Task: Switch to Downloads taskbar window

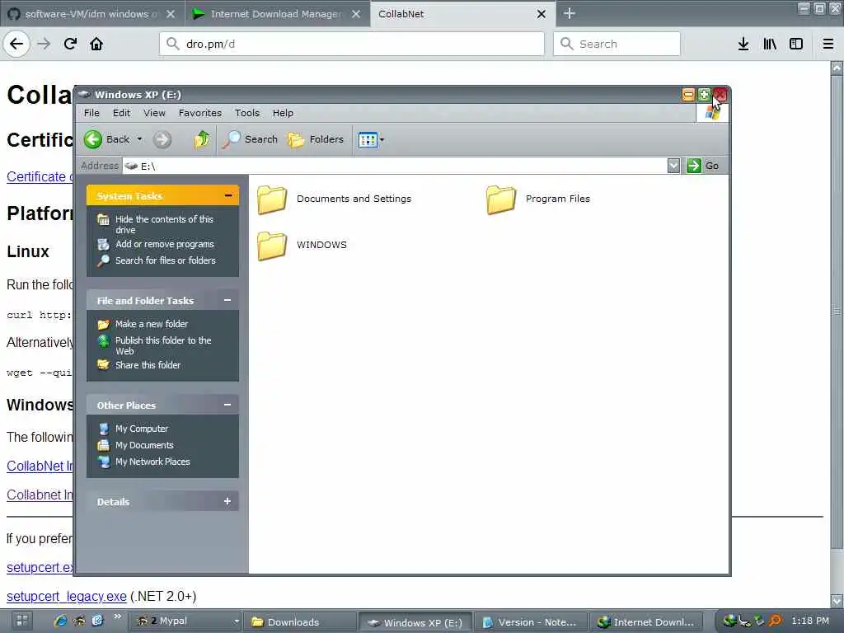Action: coord(299,621)
